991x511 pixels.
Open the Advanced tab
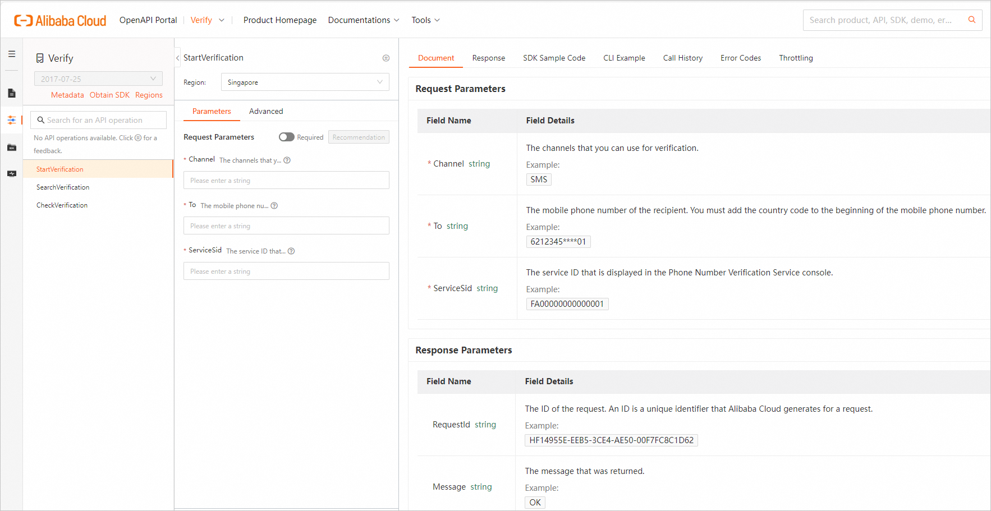pyautogui.click(x=266, y=112)
